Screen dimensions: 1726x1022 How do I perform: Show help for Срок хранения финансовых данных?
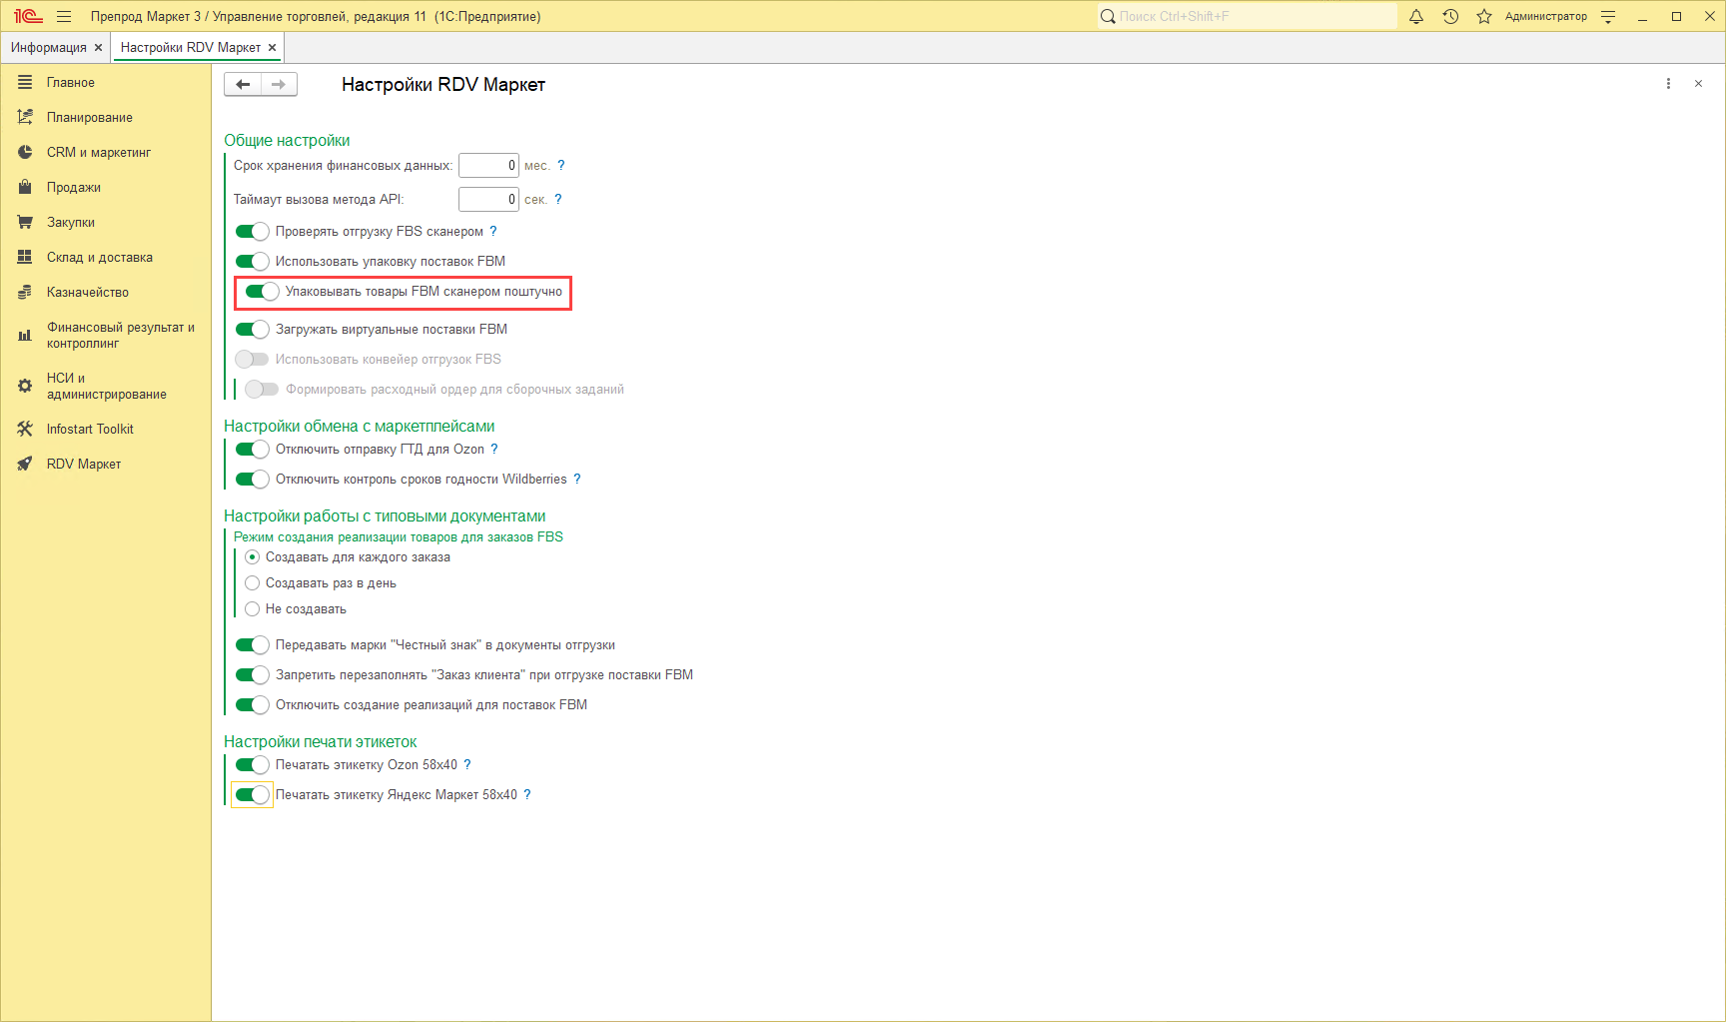[561, 165]
